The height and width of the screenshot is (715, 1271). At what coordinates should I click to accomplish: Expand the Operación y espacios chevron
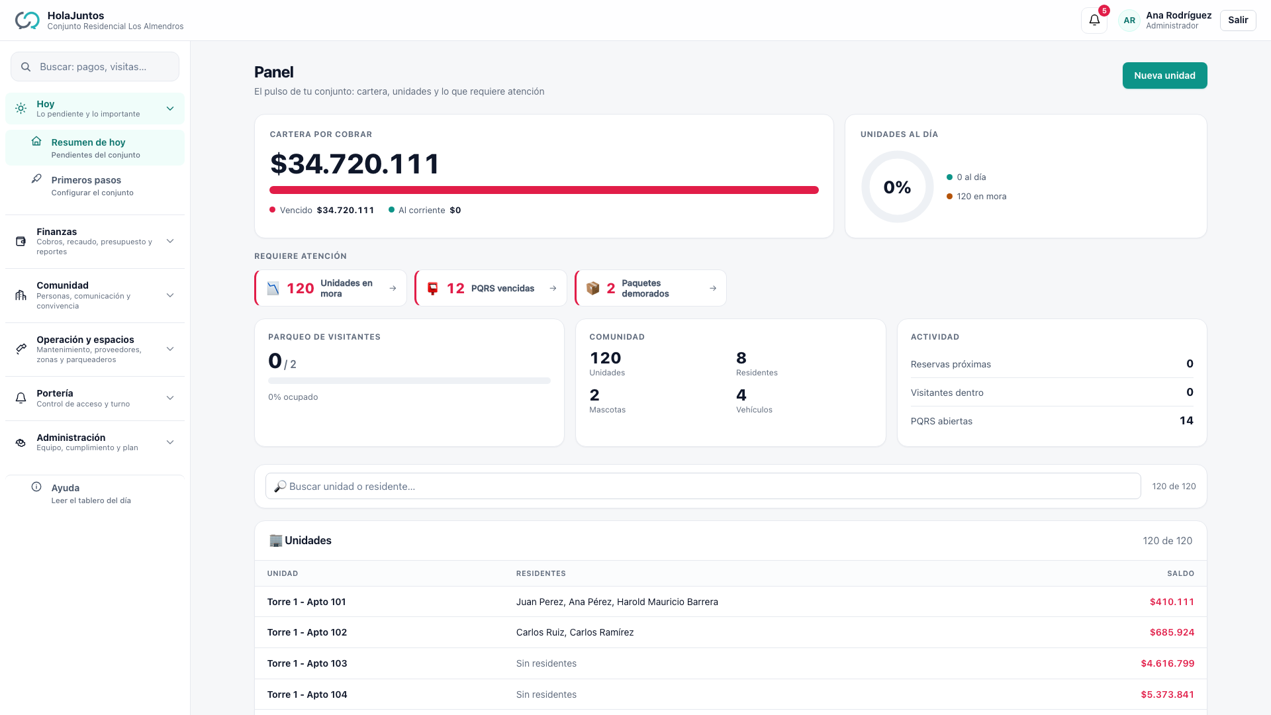[x=170, y=349]
